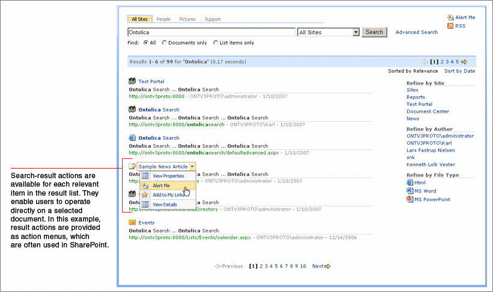Select the Documents only radio button
Viewport: 493px width, 292px height.
164,43
